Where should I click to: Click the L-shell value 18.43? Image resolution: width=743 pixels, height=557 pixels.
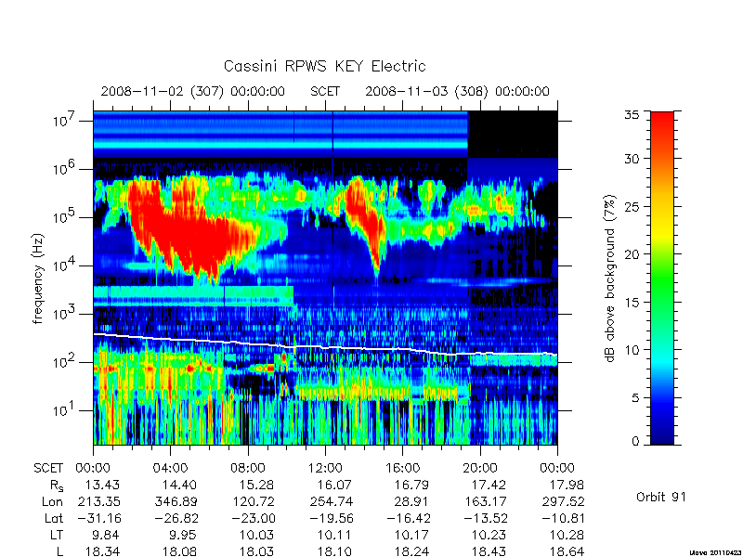click(x=489, y=551)
